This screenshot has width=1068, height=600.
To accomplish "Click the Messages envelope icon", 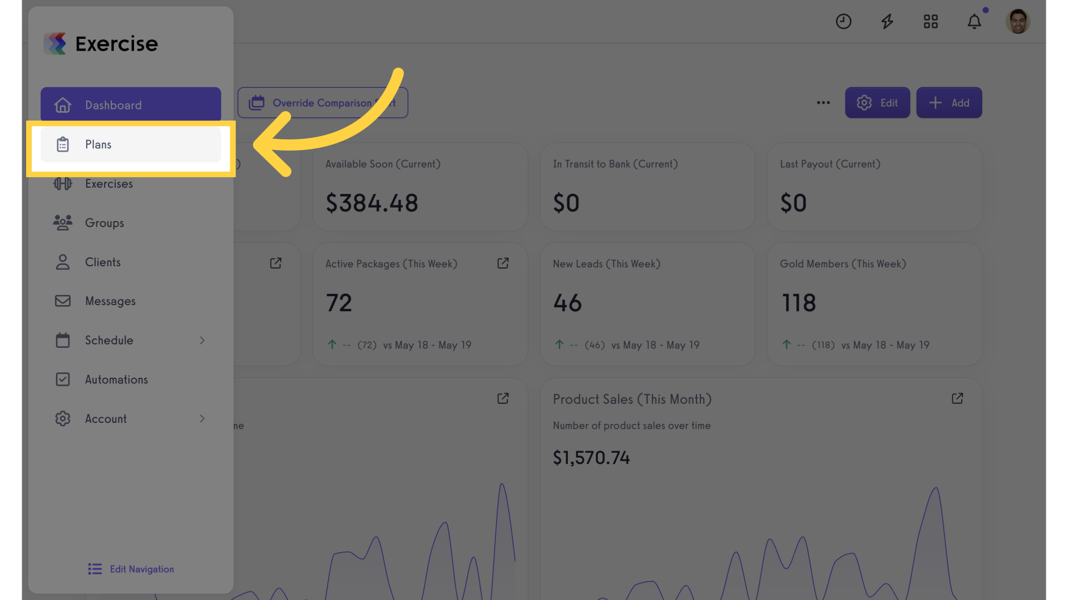I will (63, 301).
